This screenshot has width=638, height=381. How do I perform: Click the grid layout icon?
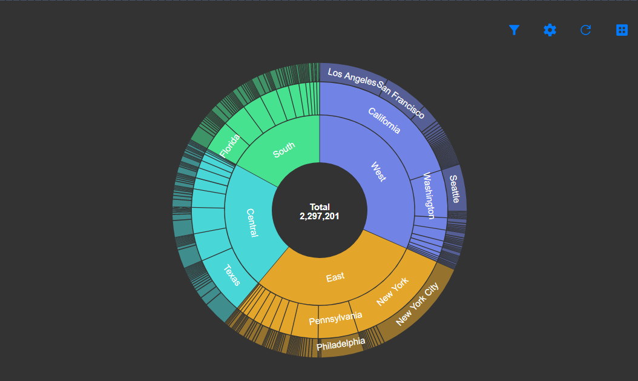[x=622, y=30]
